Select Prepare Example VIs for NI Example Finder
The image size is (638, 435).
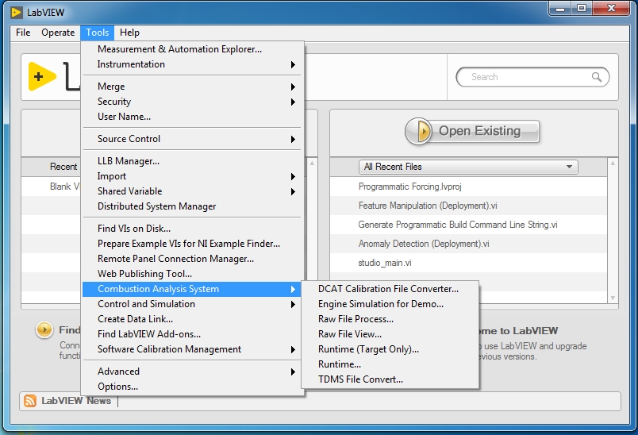(192, 244)
